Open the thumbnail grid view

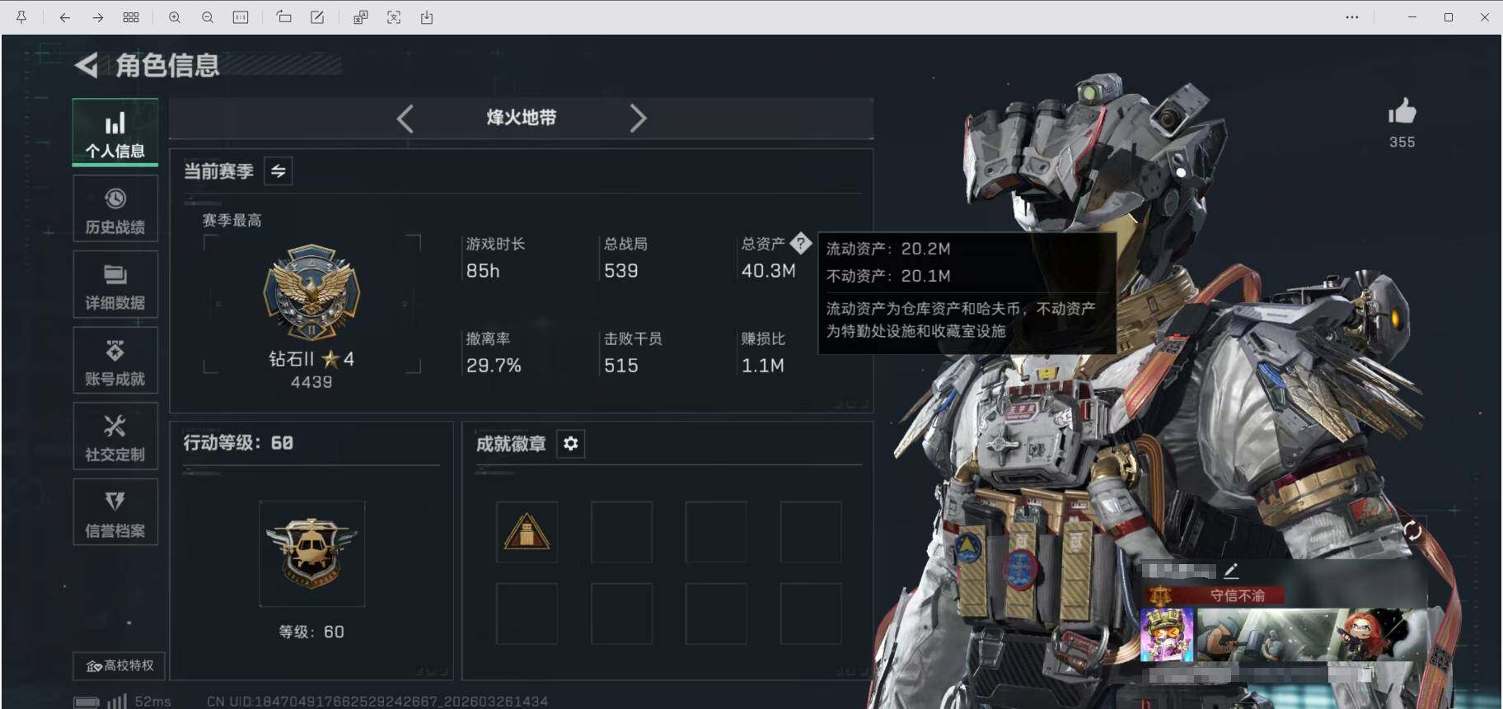pyautogui.click(x=130, y=17)
